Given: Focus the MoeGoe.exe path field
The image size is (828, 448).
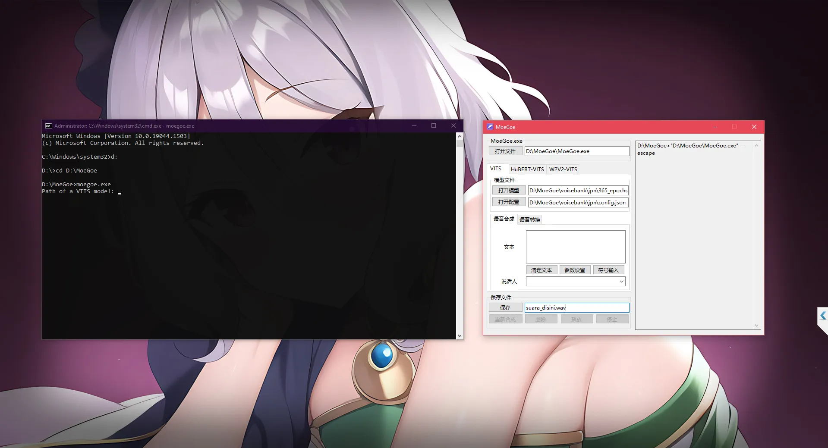Looking at the screenshot, I should (x=577, y=151).
